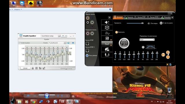Toggle the Enable Equalizer checkbox
Screen dimensions: 185x104
(x=20, y=43)
